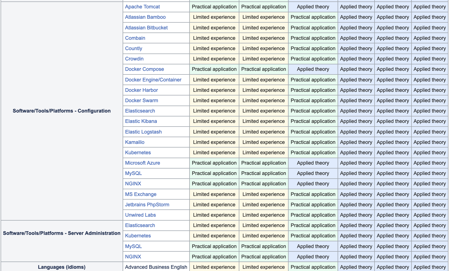
Task: Click the Docker Harbor link
Action: coord(141,90)
